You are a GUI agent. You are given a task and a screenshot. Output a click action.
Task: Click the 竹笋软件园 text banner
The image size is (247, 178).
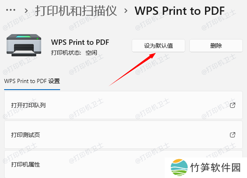pos(215,167)
